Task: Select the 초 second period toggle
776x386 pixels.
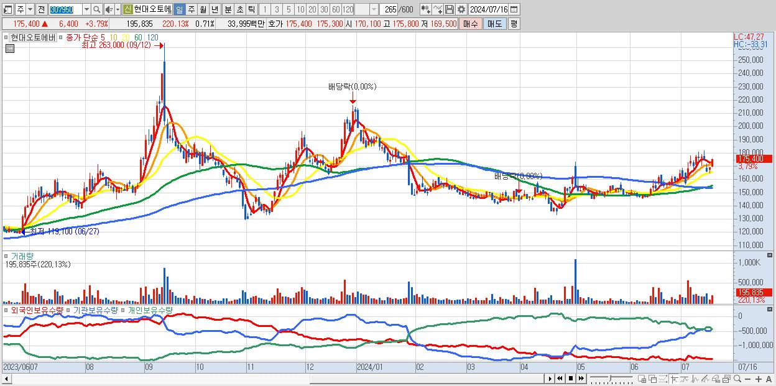Action: [x=239, y=9]
